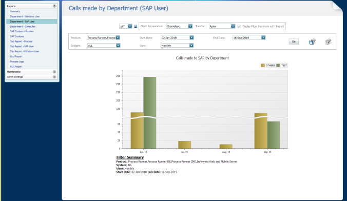The width and height of the screenshot is (347, 201).
Task: Open the View Monthly dropdown
Action: [x=191, y=46]
